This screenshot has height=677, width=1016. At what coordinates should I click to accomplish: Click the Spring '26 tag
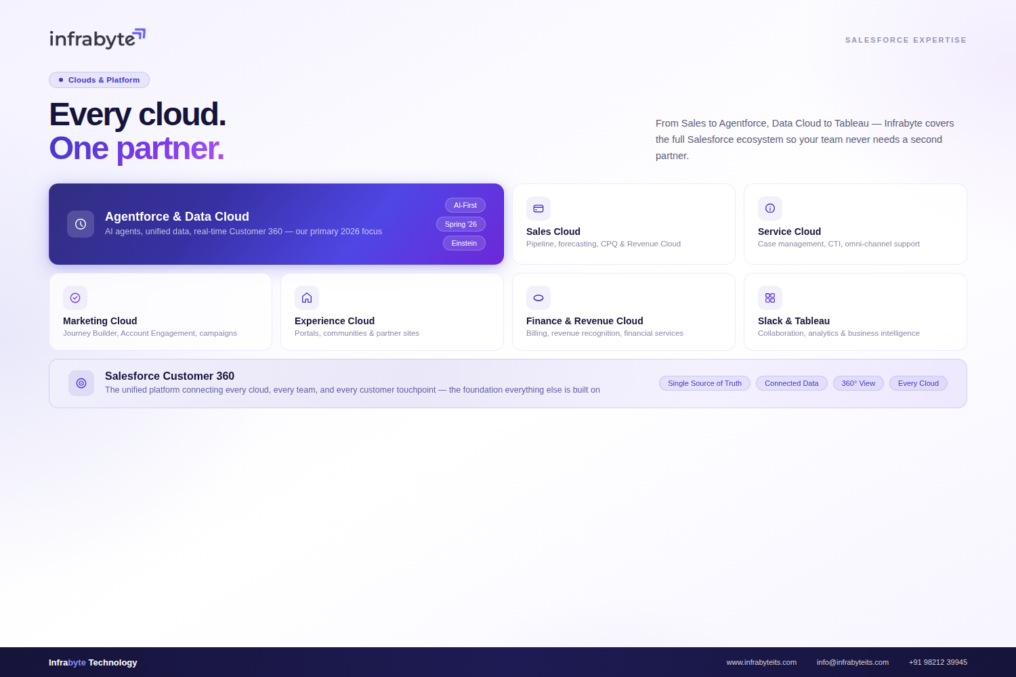click(x=461, y=224)
